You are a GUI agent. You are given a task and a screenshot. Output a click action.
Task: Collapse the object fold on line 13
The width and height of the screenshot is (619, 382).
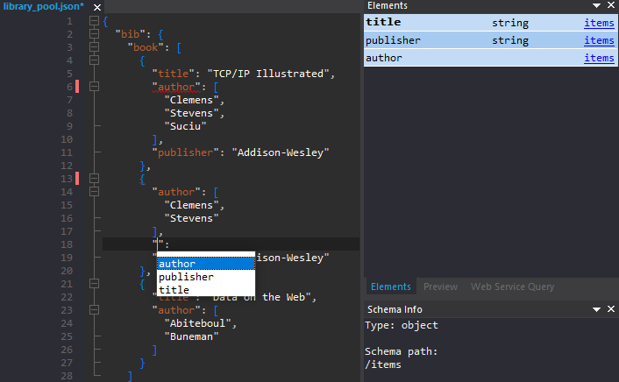click(94, 179)
